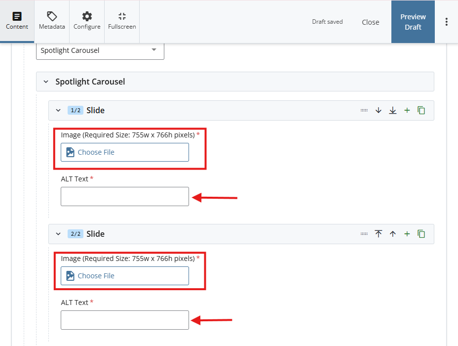Choose an image file for slide 1

pos(125,152)
